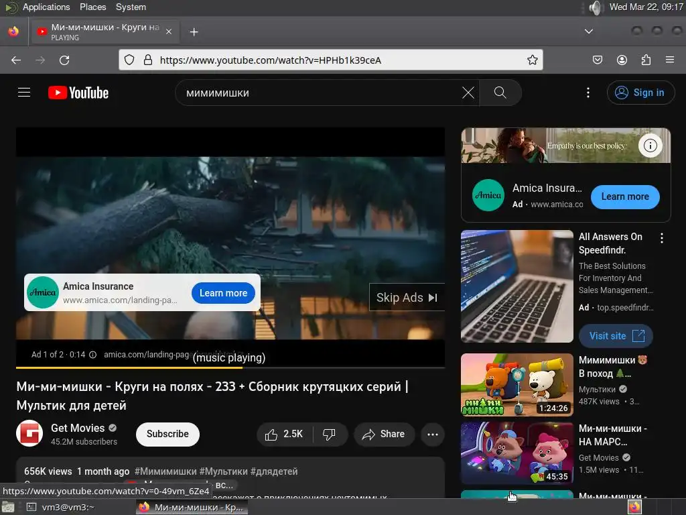Screen dimensions: 686x515
Task: Click Learn more in sidebar Amica ad
Action: (625, 196)
